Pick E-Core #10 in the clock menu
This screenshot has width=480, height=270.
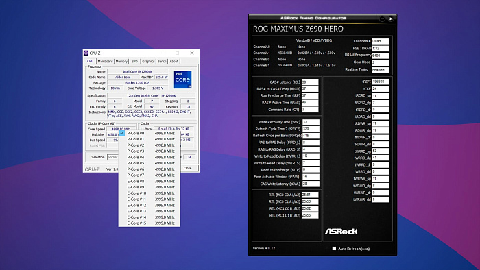point(149,193)
